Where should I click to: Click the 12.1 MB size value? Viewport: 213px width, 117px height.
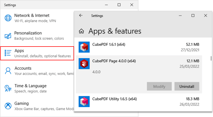(193, 61)
